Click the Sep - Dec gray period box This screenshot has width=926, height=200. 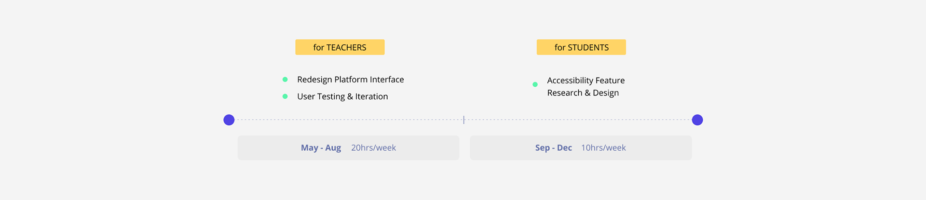[x=581, y=148]
